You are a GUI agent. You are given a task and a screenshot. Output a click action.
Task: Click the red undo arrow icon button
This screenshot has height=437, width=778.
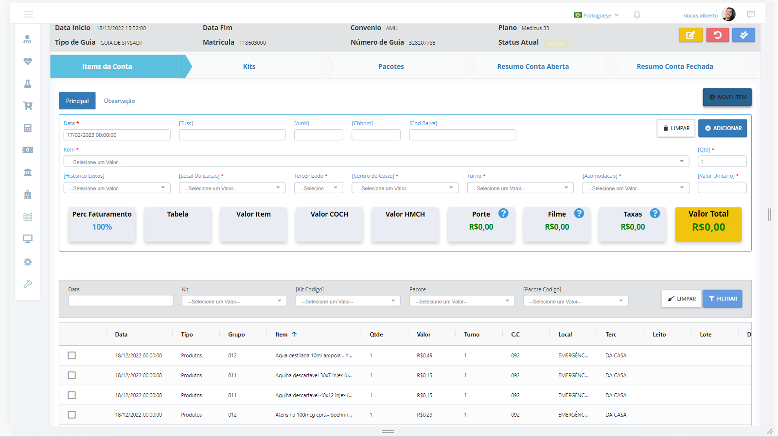pos(717,35)
